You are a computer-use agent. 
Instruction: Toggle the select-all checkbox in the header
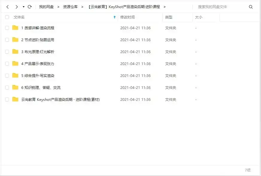point(7,17)
